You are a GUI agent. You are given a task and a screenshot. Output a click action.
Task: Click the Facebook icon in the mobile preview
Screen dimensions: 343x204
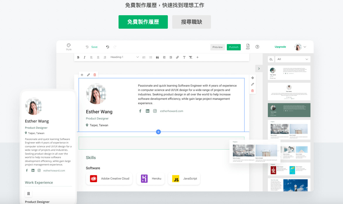click(27, 170)
